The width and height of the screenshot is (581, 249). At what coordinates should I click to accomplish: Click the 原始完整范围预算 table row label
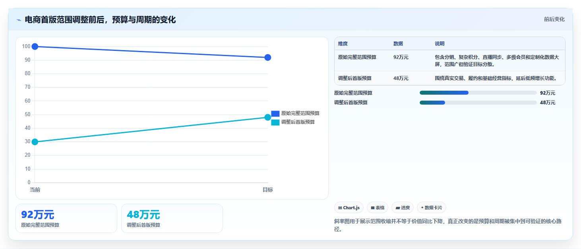coord(357,57)
